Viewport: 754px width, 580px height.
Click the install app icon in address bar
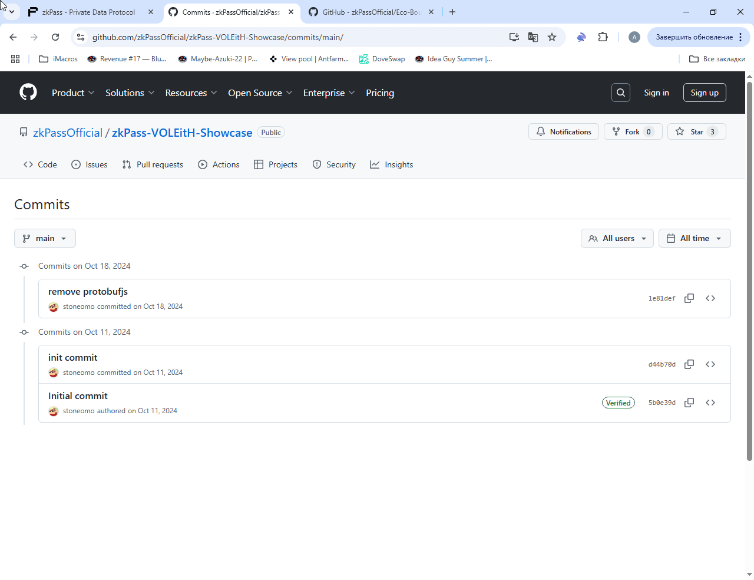[x=514, y=37]
